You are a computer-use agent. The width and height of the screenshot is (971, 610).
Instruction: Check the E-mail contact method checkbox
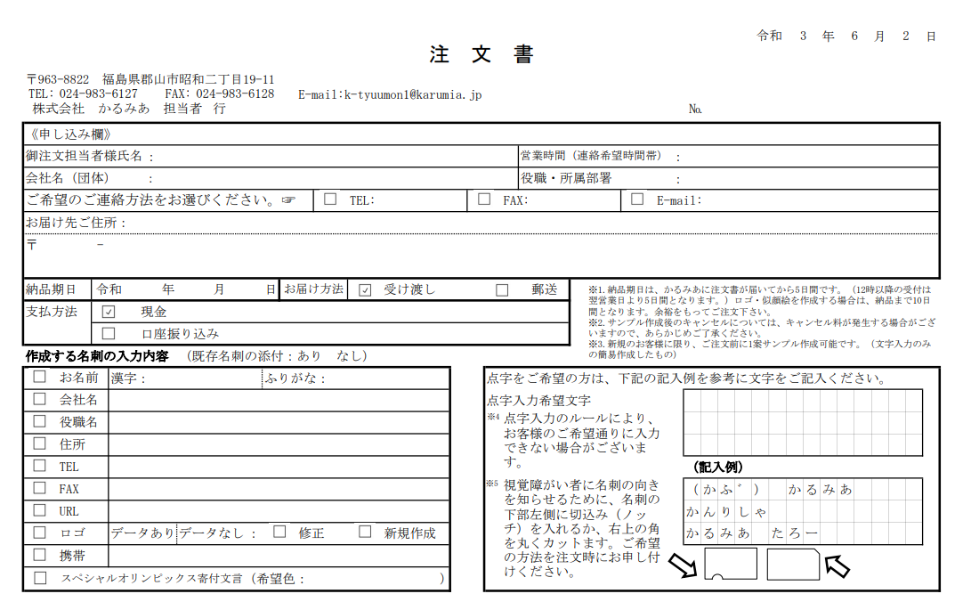[637, 199]
